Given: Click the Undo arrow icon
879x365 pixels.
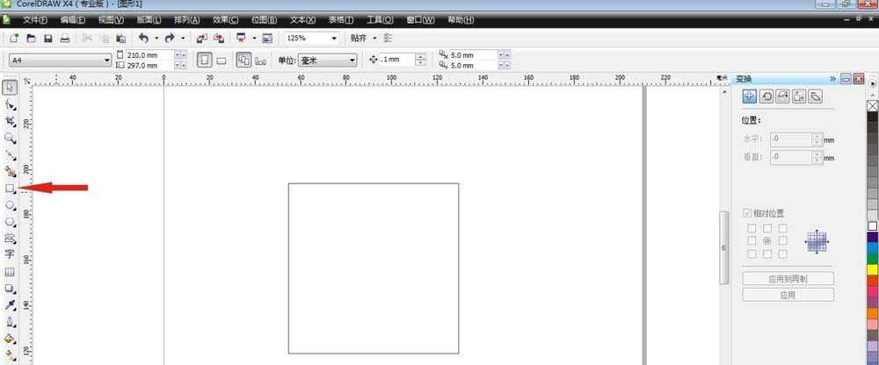Looking at the screenshot, I should coord(143,38).
